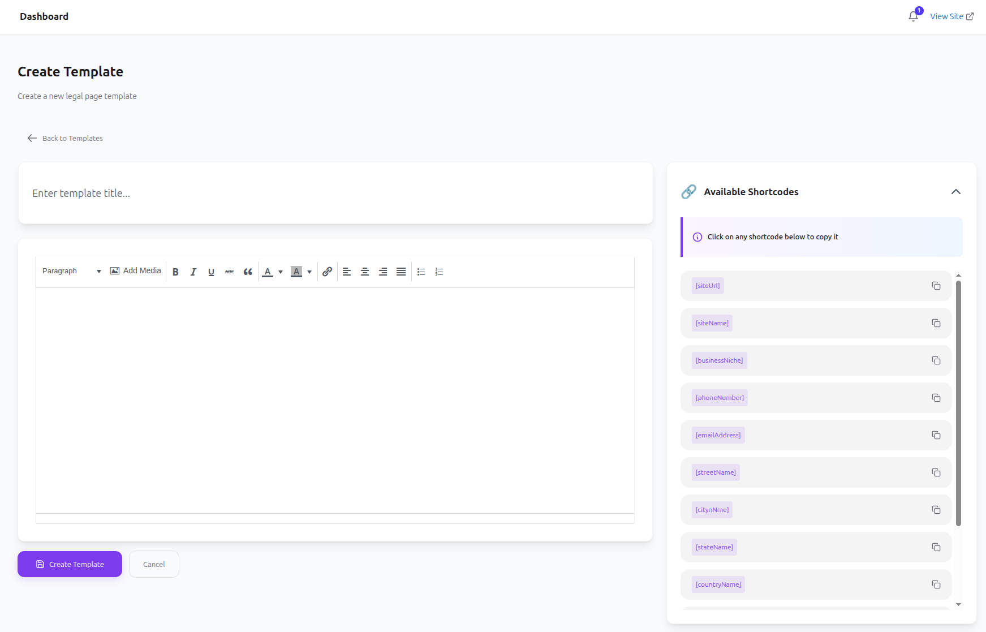Open text color dropdown arrow
Image resolution: width=986 pixels, height=632 pixels.
click(281, 272)
